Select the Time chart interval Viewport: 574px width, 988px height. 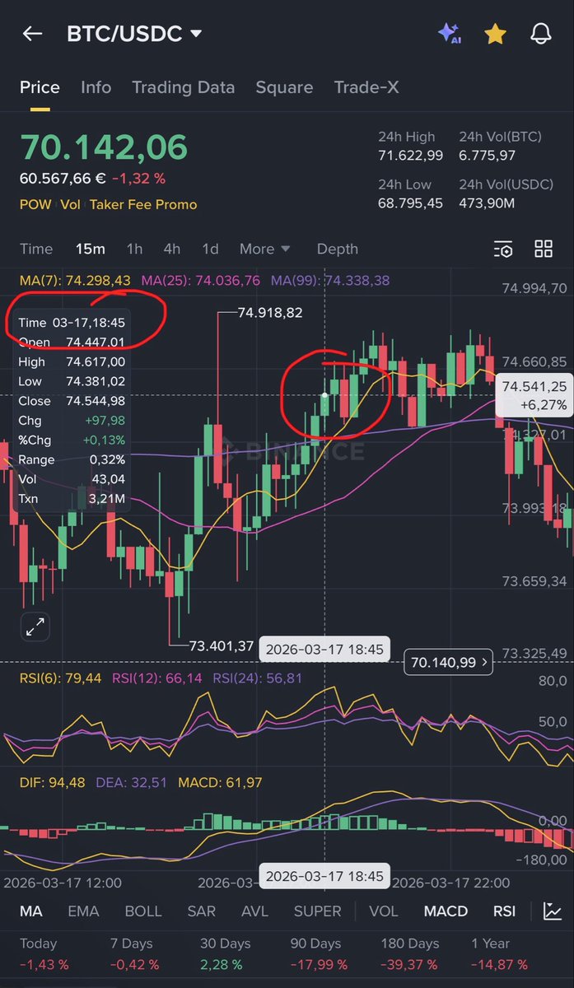coord(36,249)
